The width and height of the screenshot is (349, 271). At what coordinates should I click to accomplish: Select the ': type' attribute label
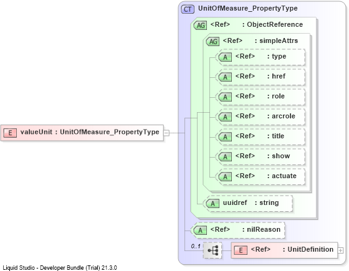(277, 56)
